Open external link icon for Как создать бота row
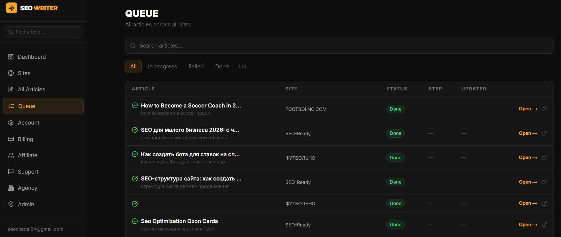Screen dimensions: 561x237 [545, 158]
